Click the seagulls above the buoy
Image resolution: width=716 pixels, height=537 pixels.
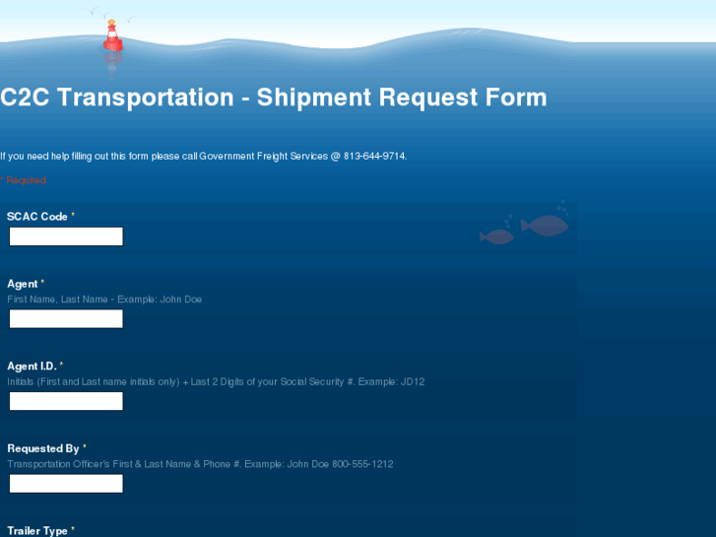[110, 14]
